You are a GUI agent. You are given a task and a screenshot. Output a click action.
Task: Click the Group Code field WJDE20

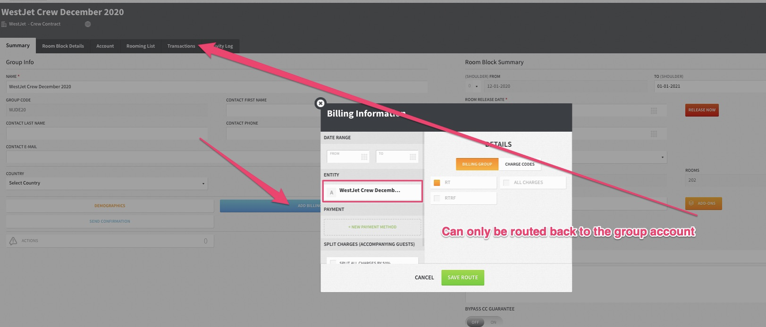pyautogui.click(x=107, y=110)
